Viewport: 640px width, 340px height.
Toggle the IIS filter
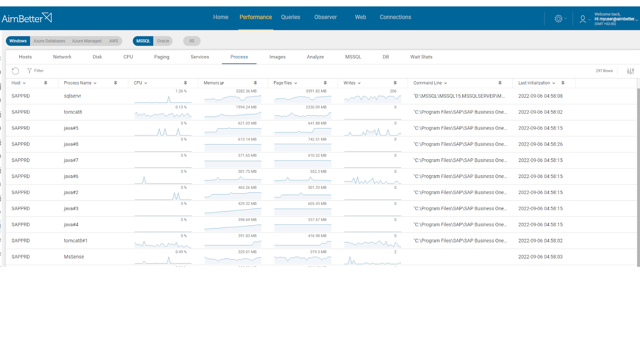tap(192, 41)
